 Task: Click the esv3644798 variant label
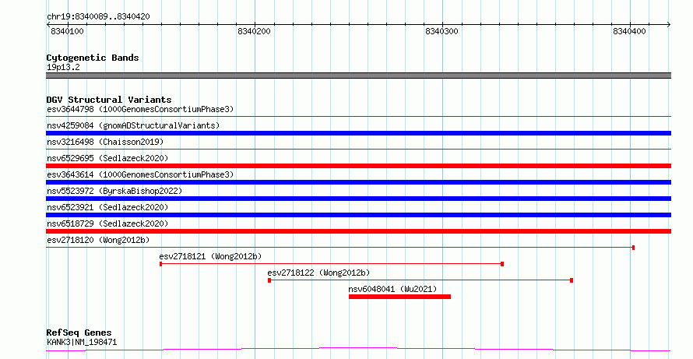click(x=140, y=109)
